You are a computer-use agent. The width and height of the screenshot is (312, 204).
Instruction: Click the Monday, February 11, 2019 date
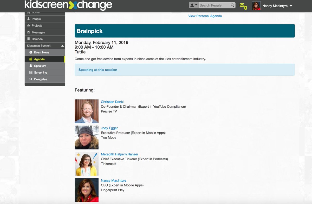point(101,43)
